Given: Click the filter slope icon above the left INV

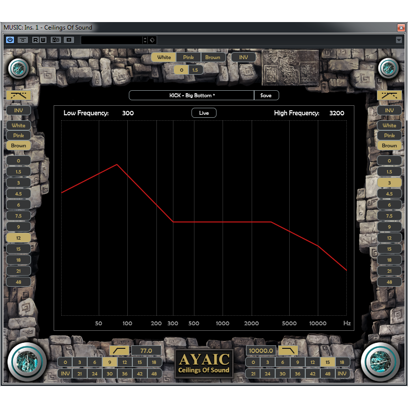Looking at the screenshot, I should [19, 95].
